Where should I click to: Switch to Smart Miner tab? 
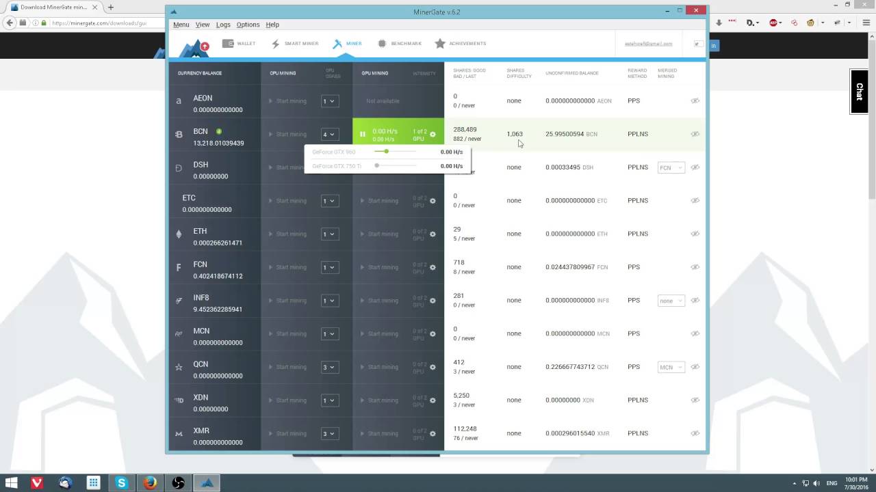click(x=295, y=43)
